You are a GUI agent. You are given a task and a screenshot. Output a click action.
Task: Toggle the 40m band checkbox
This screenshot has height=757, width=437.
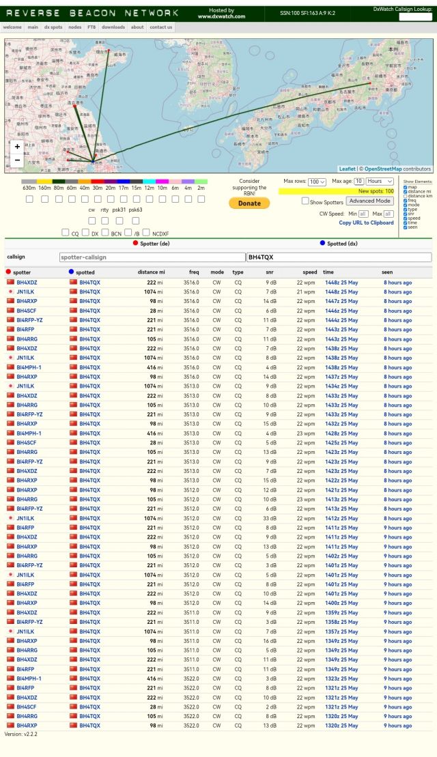tap(85, 199)
